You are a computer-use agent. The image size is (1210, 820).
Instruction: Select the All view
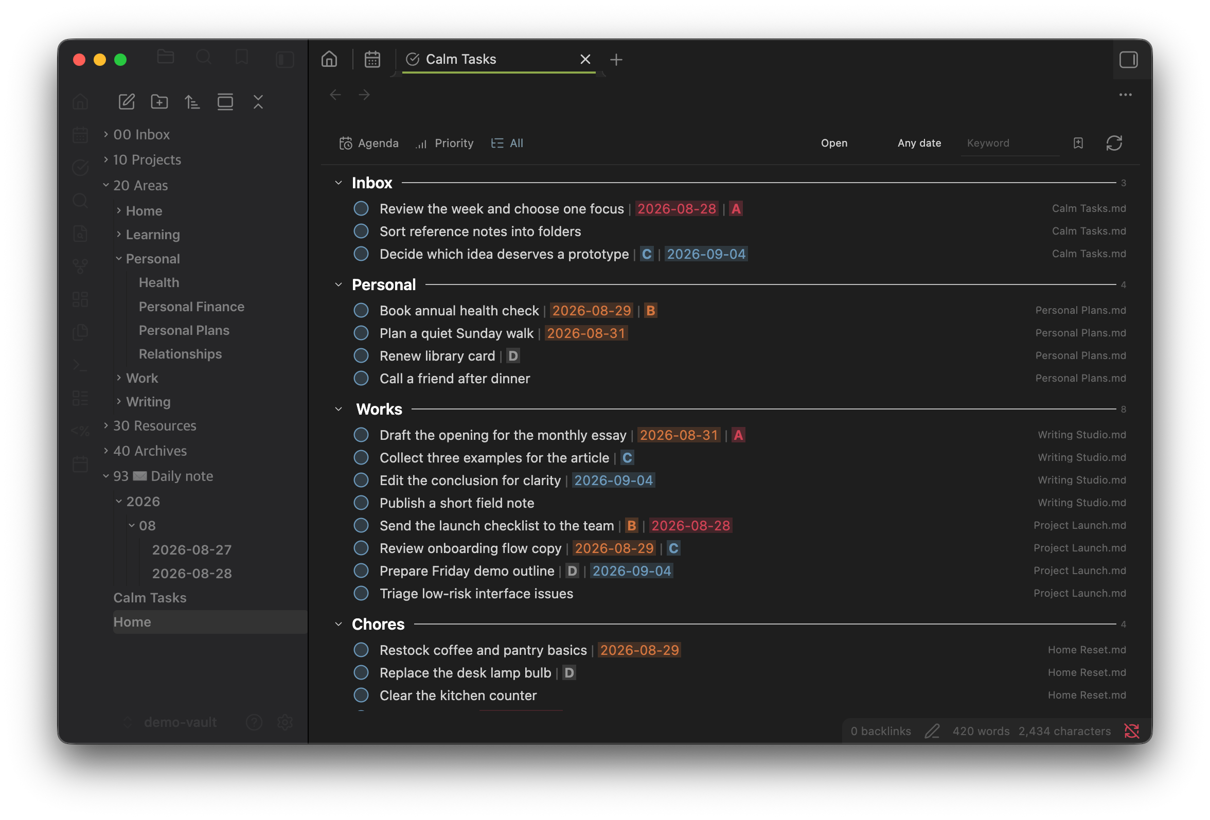point(507,143)
